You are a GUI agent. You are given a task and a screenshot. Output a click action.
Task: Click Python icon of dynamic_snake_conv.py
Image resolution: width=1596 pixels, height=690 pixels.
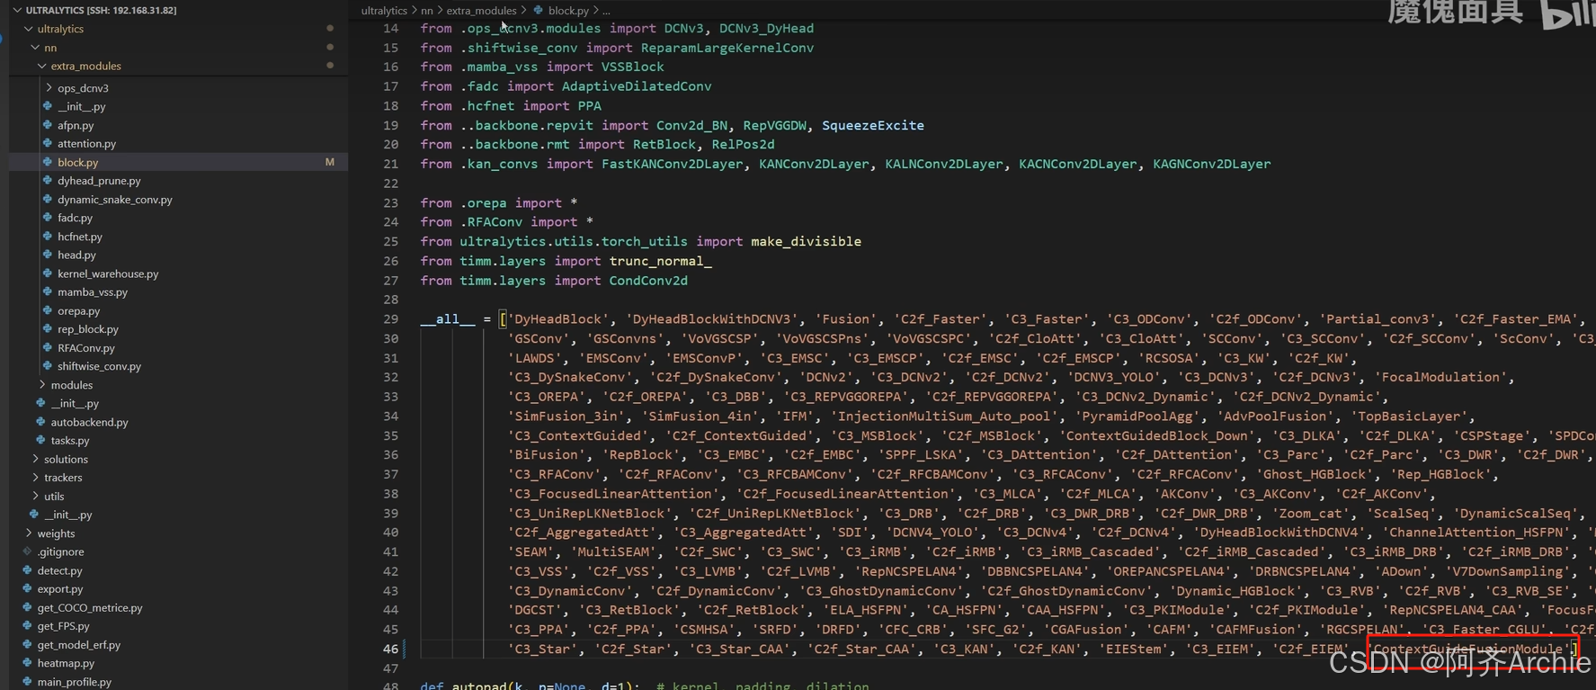[48, 199]
